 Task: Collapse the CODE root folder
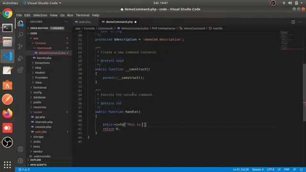49,33
